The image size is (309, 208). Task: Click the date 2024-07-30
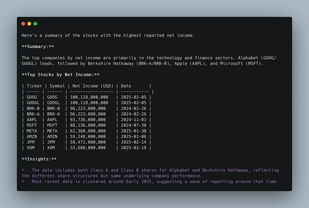[134, 125]
